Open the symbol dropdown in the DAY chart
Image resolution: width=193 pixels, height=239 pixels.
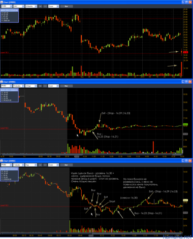click(x=7, y=6)
